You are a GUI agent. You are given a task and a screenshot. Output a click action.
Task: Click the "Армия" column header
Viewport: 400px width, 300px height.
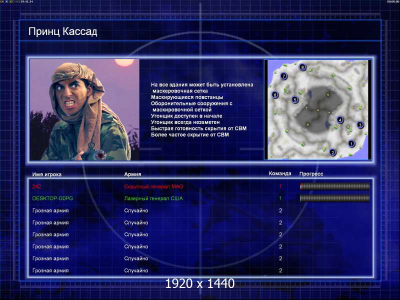(x=132, y=174)
